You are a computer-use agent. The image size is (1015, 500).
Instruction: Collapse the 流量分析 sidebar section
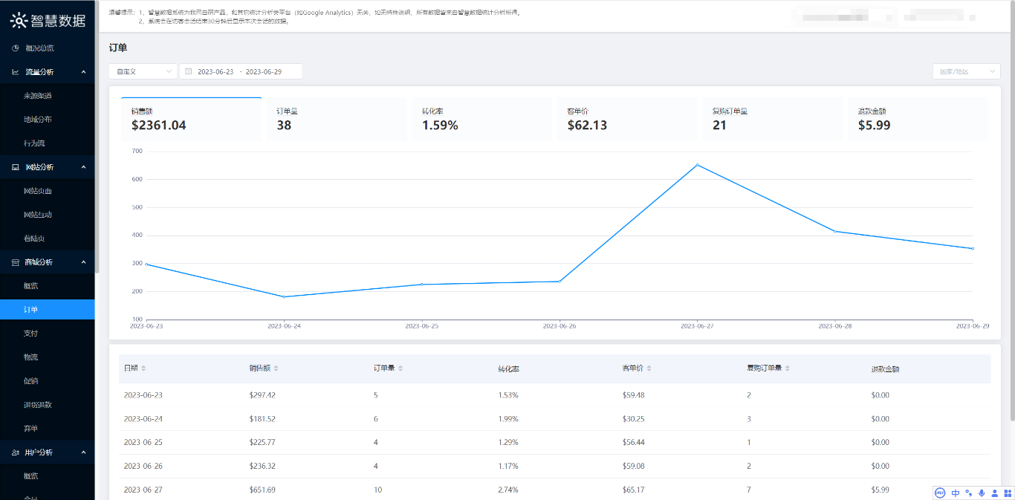click(x=83, y=72)
